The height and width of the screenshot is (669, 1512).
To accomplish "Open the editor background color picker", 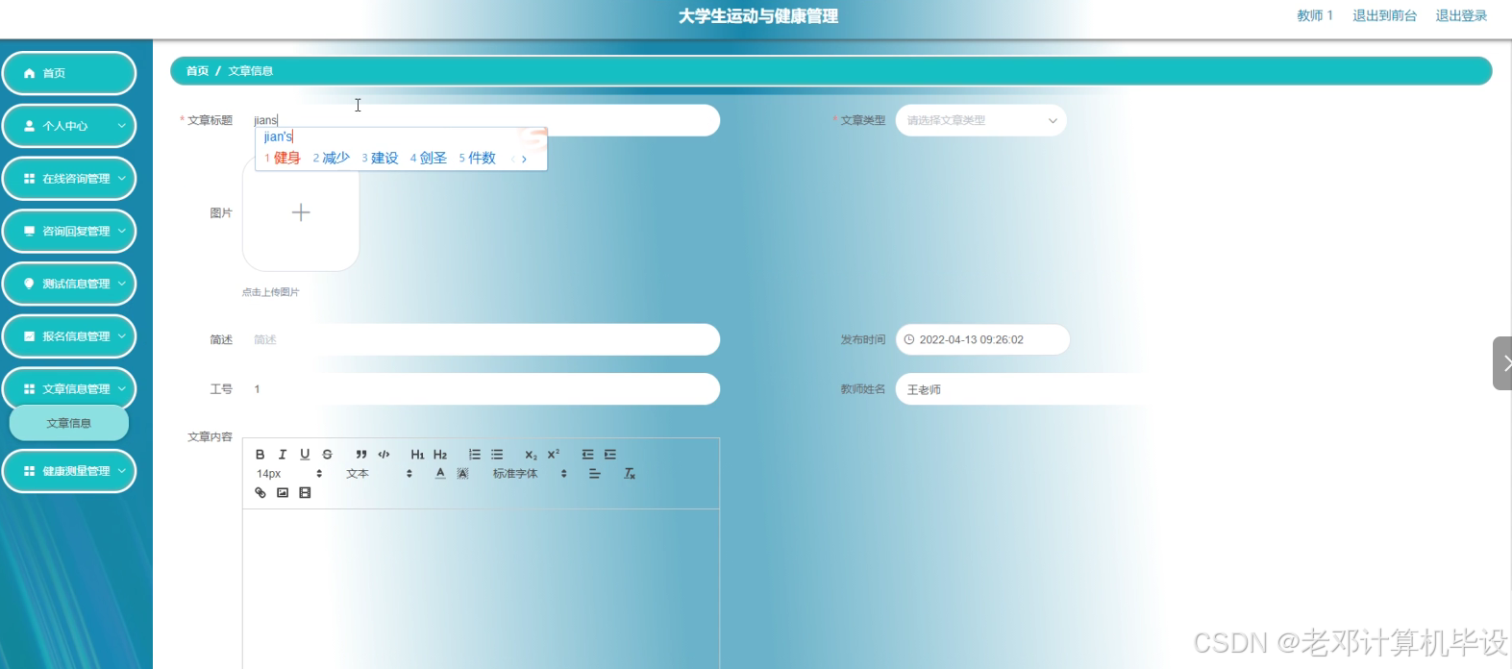I will [x=462, y=474].
